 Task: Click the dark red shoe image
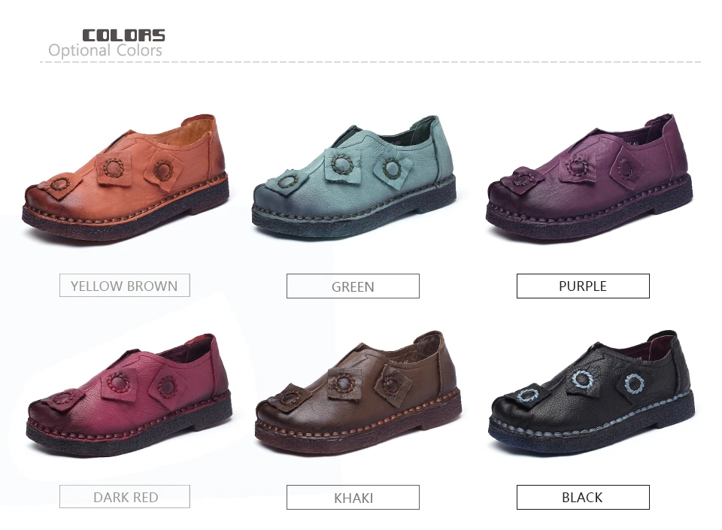[129, 395]
